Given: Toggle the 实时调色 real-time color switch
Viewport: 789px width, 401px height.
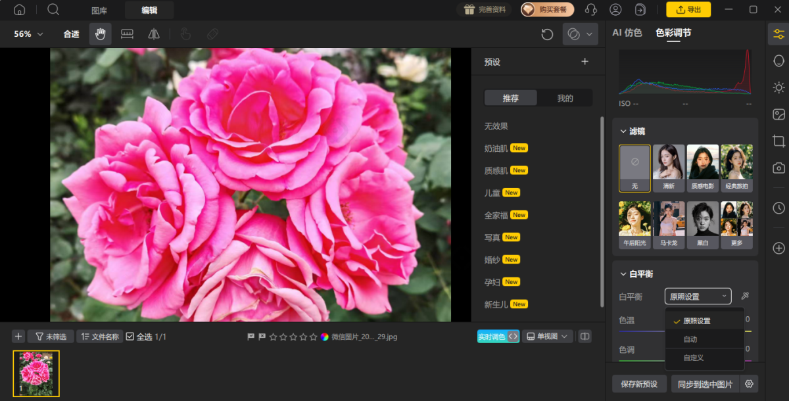Looking at the screenshot, I should [498, 337].
